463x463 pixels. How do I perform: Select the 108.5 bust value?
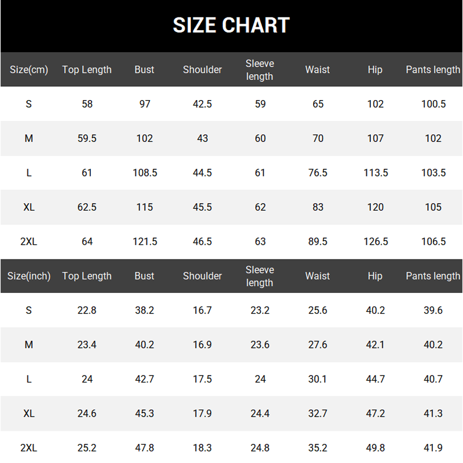(145, 173)
